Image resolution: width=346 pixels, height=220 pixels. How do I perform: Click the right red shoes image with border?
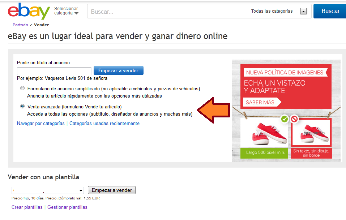311,133
